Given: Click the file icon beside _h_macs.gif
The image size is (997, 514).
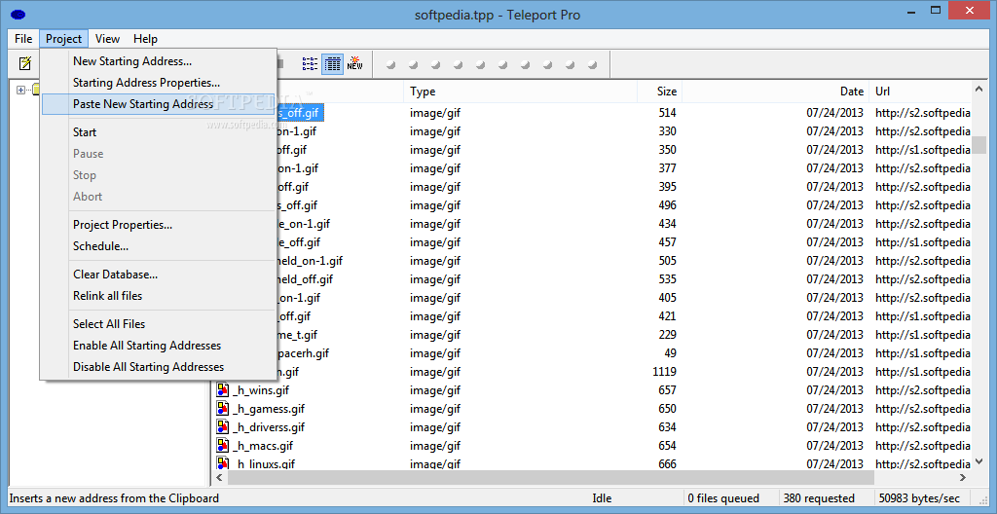Looking at the screenshot, I should click(223, 445).
